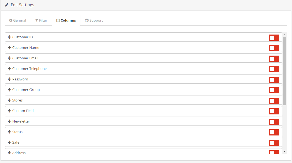Click the scrollbar down arrow
The height and width of the screenshot is (163, 292).
click(x=284, y=151)
